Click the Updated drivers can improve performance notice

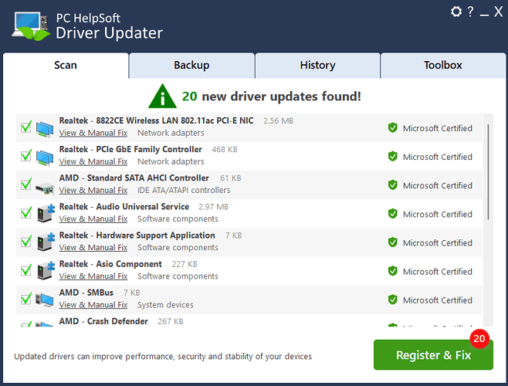(x=163, y=357)
